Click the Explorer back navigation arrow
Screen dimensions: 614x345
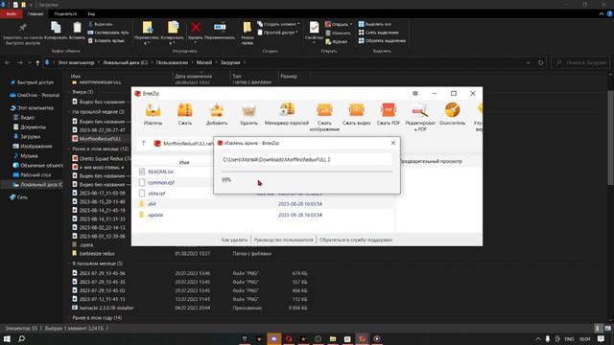(x=8, y=62)
